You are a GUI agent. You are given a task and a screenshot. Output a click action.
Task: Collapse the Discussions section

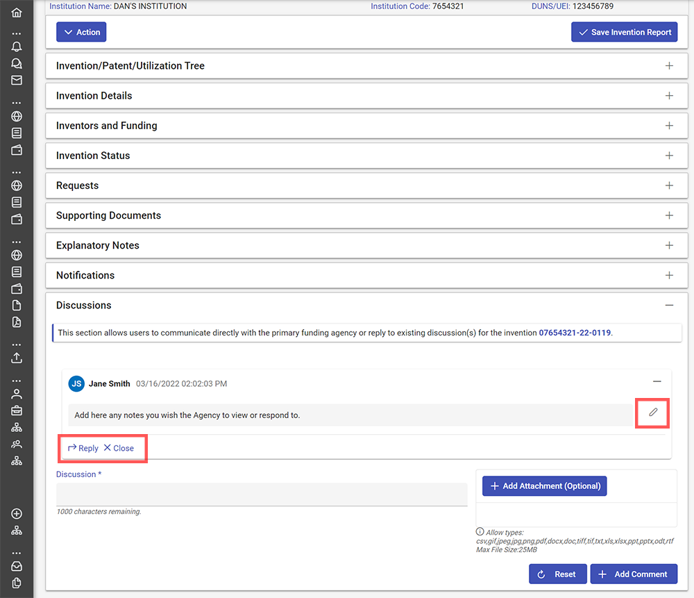669,305
